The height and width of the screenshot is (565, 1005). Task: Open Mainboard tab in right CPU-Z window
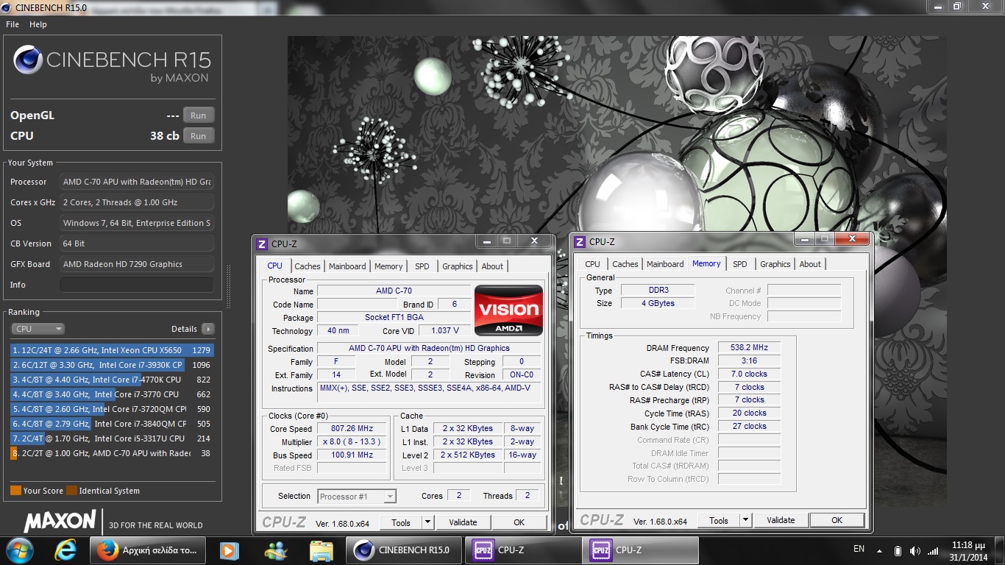tap(665, 264)
